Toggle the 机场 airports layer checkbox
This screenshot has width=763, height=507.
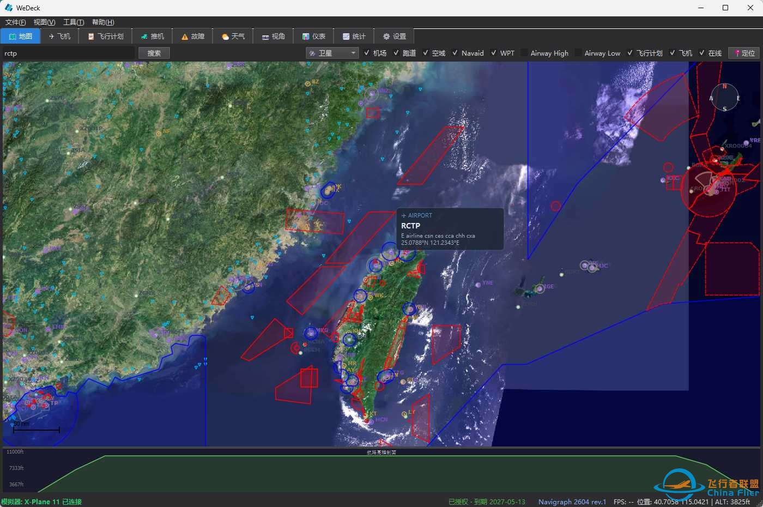(367, 53)
